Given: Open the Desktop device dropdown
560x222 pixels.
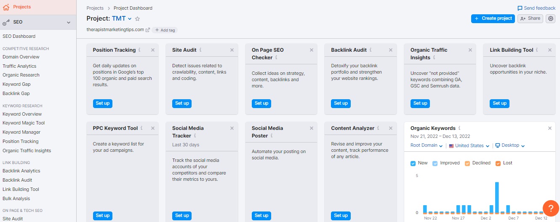Looking at the screenshot, I should tap(510, 145).
